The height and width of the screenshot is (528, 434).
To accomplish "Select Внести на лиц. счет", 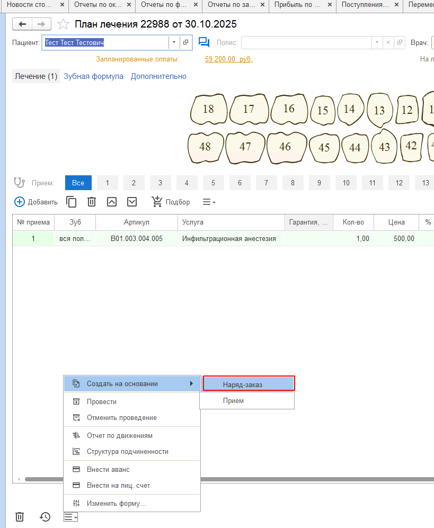I will click(132, 486).
